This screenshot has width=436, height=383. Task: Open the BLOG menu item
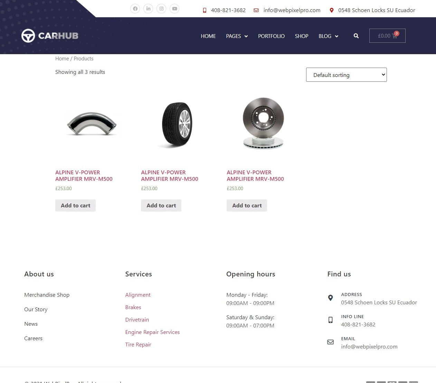click(x=325, y=36)
